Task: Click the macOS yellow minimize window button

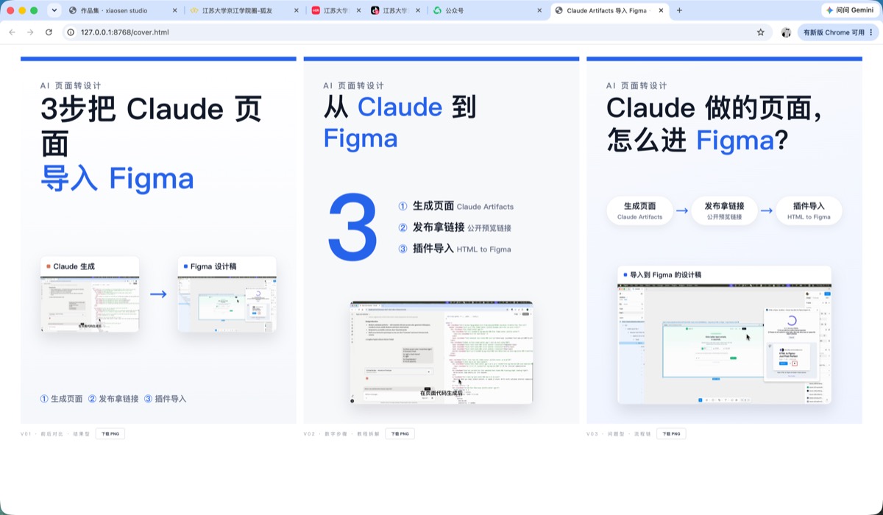Action: [x=22, y=10]
